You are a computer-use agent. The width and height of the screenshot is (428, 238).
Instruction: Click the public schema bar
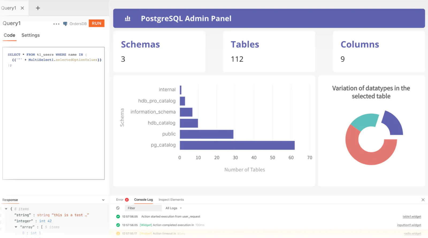click(x=207, y=134)
